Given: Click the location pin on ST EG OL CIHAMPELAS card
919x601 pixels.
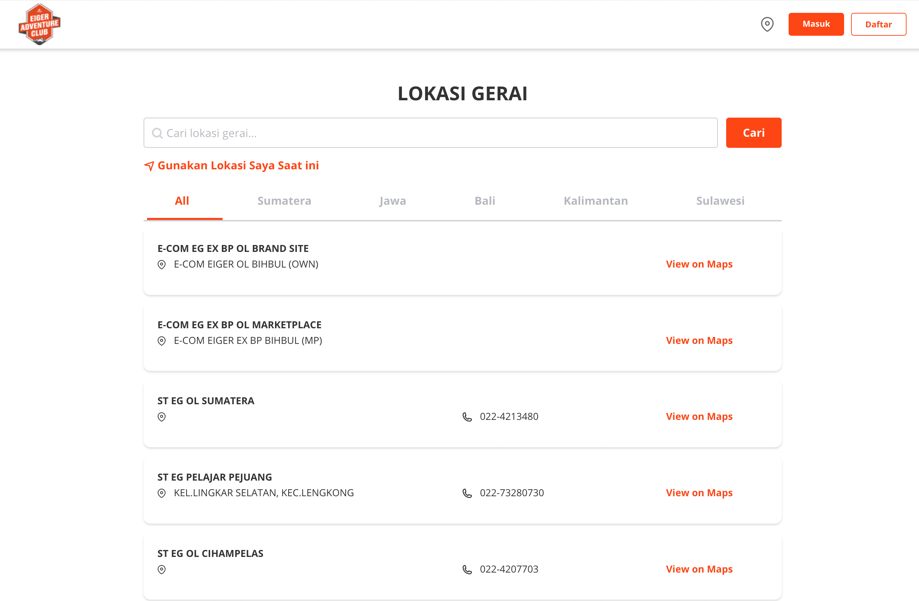Looking at the screenshot, I should point(161,570).
